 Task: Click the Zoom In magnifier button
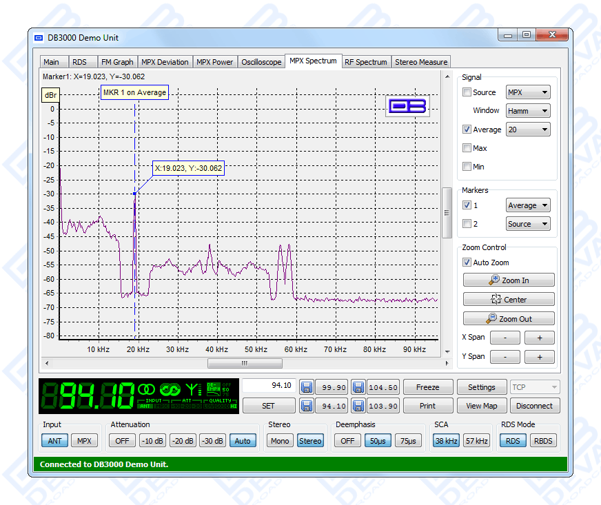click(509, 280)
